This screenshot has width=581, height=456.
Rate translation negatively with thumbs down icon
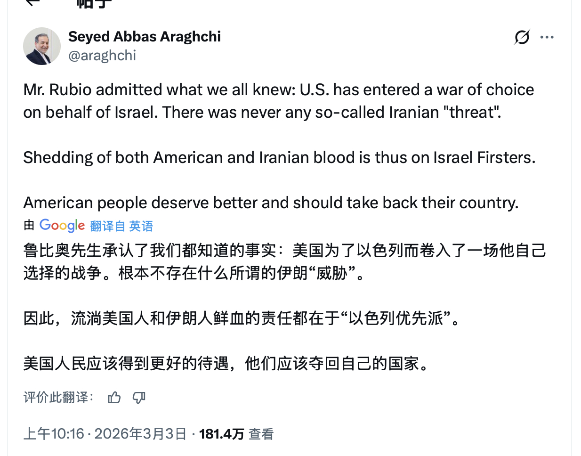pyautogui.click(x=138, y=397)
